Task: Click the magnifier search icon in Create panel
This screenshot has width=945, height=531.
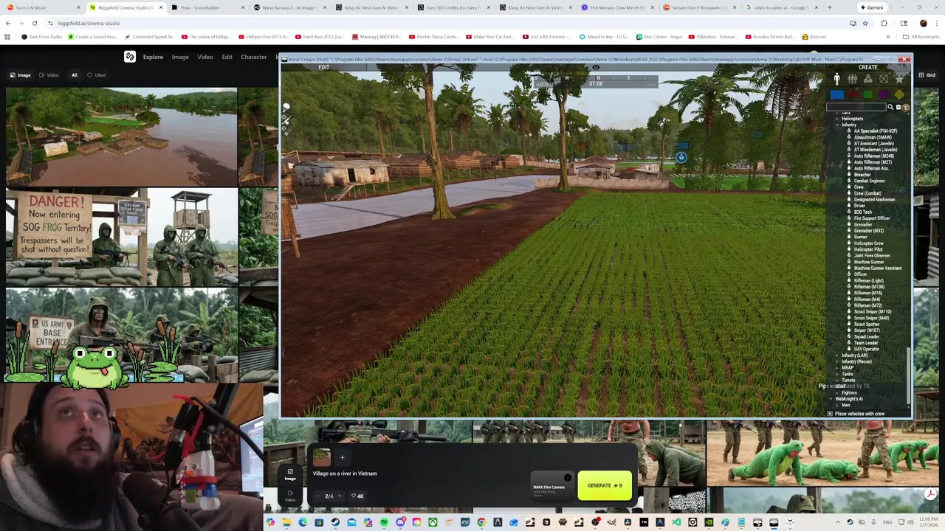Action: tap(890, 108)
